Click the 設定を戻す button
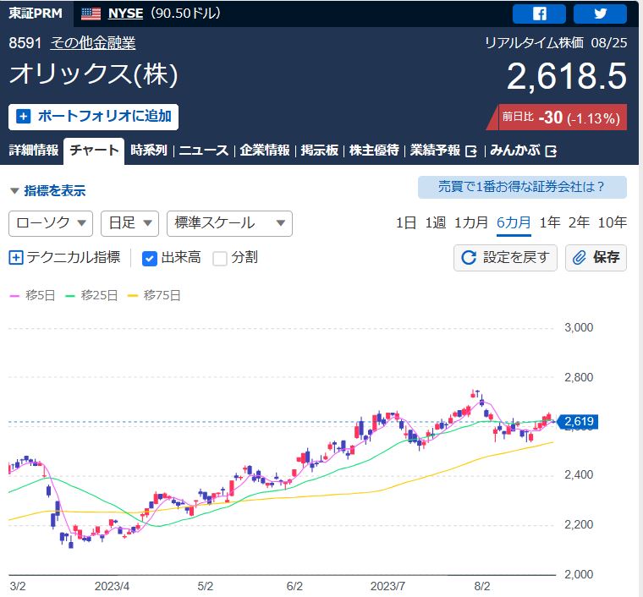The height and width of the screenshot is (597, 643). tap(505, 258)
